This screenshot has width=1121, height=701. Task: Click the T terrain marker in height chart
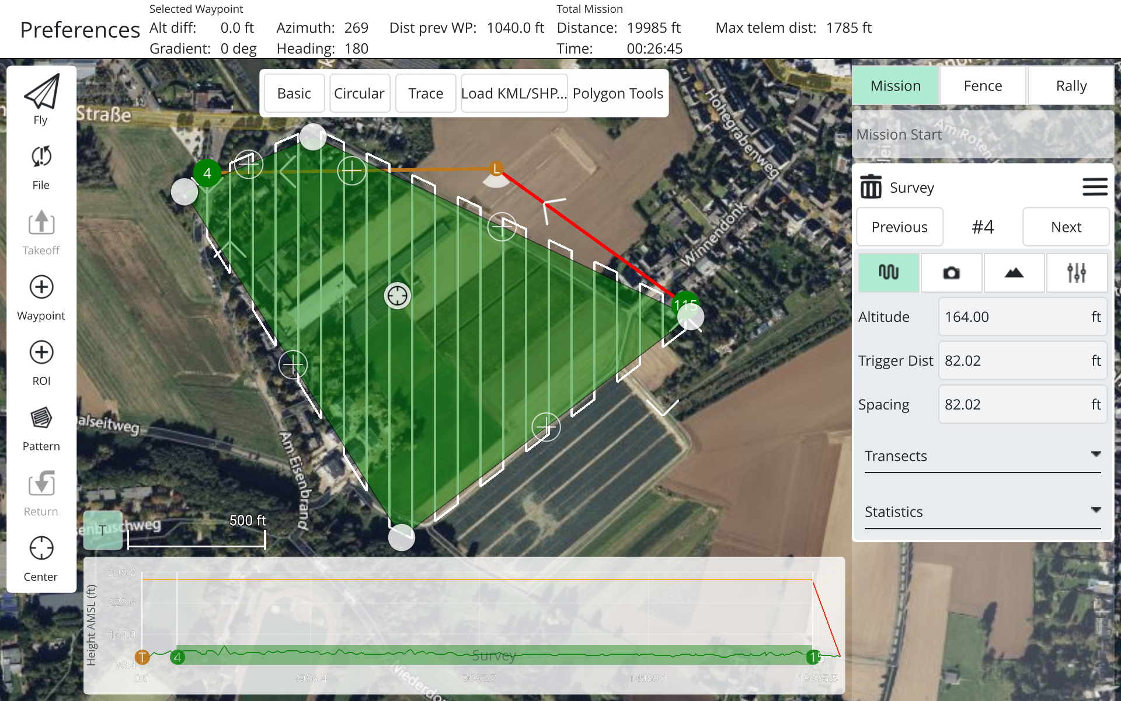pyautogui.click(x=142, y=657)
